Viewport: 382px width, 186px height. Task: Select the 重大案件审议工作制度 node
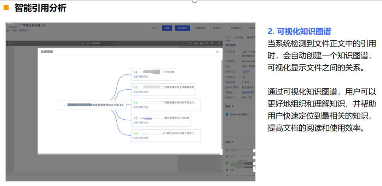pos(161,120)
